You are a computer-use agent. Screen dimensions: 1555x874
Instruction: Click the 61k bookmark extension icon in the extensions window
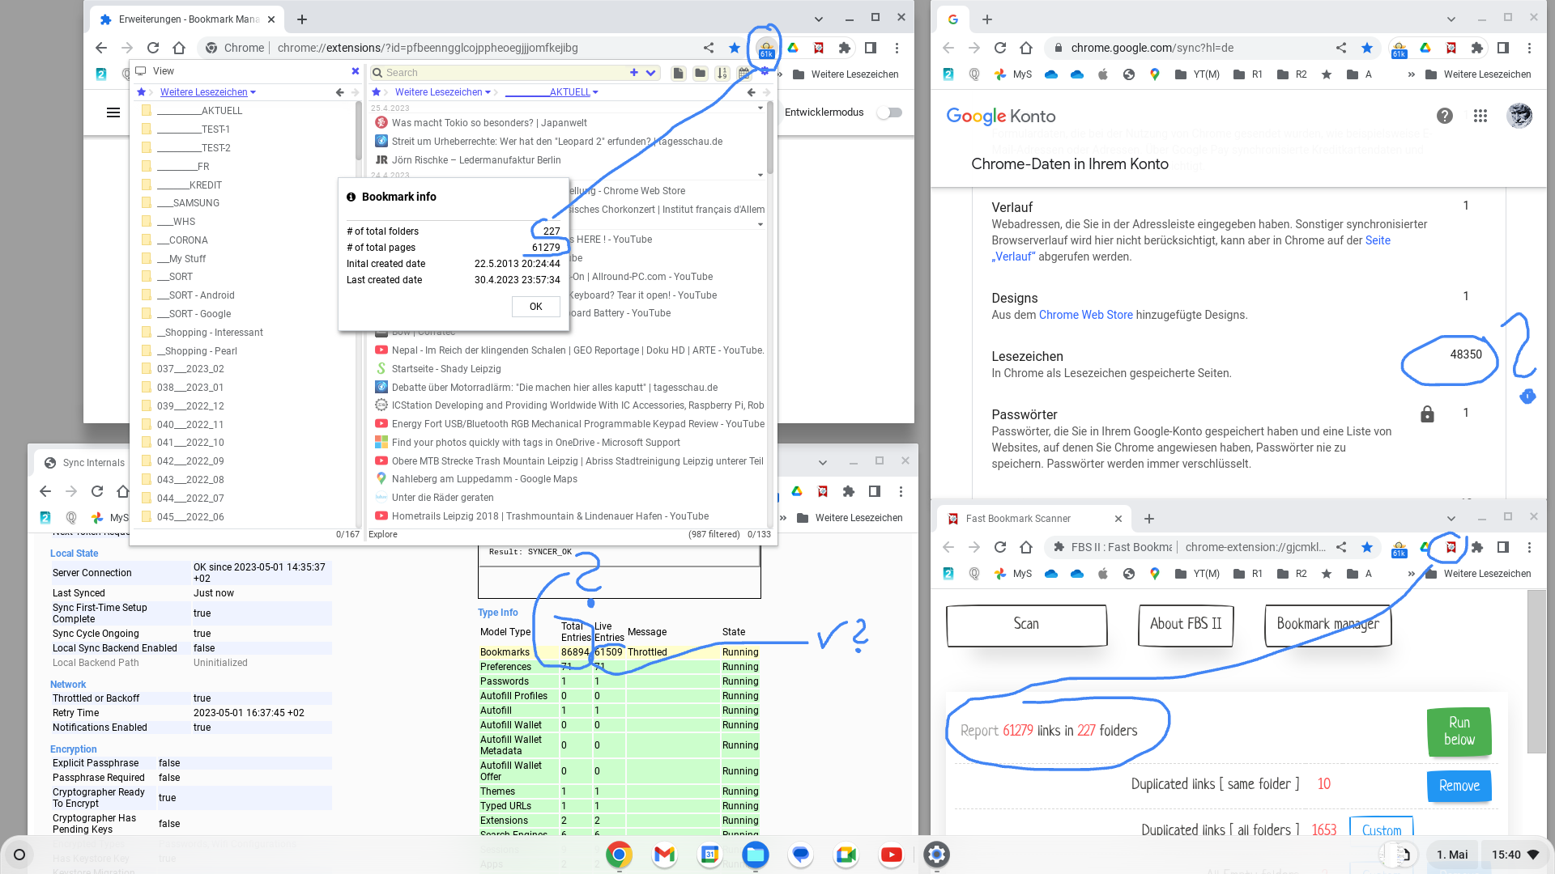point(766,49)
